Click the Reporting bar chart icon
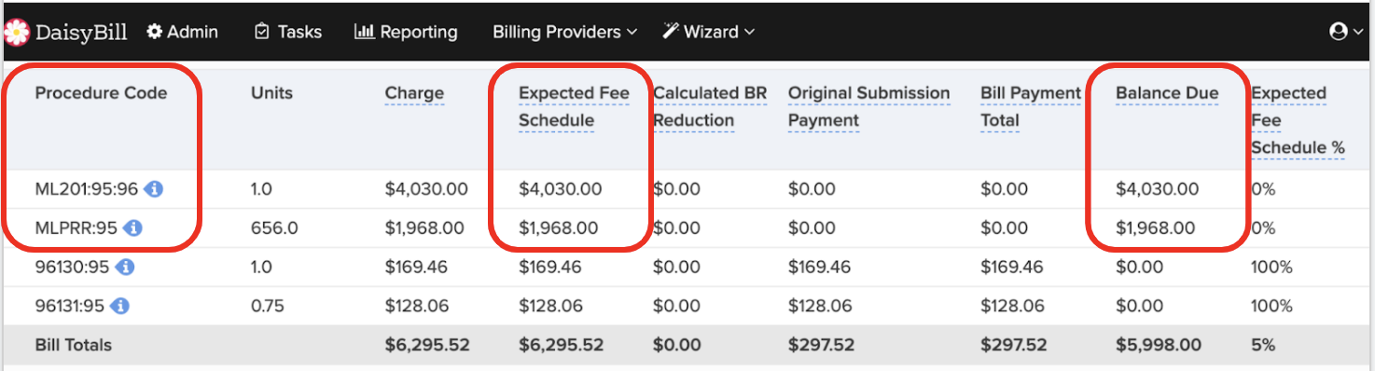This screenshot has height=371, width=1375. [364, 32]
